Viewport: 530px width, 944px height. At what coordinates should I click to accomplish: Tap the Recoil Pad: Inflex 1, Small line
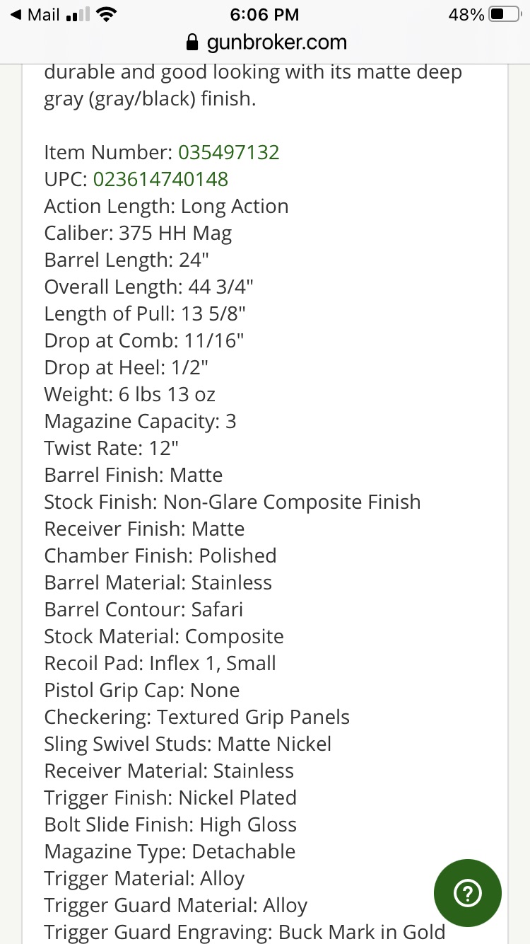pyautogui.click(x=160, y=663)
